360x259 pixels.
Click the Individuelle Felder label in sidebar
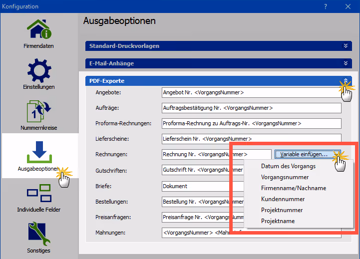click(x=39, y=210)
